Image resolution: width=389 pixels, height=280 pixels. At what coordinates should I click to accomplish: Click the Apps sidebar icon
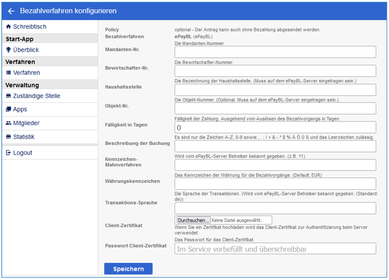[8, 110]
